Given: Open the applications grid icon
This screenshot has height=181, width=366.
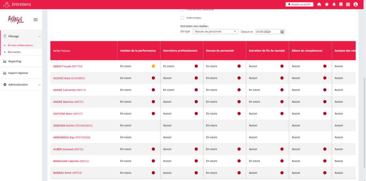Looking at the screenshot, I should 348,4.
